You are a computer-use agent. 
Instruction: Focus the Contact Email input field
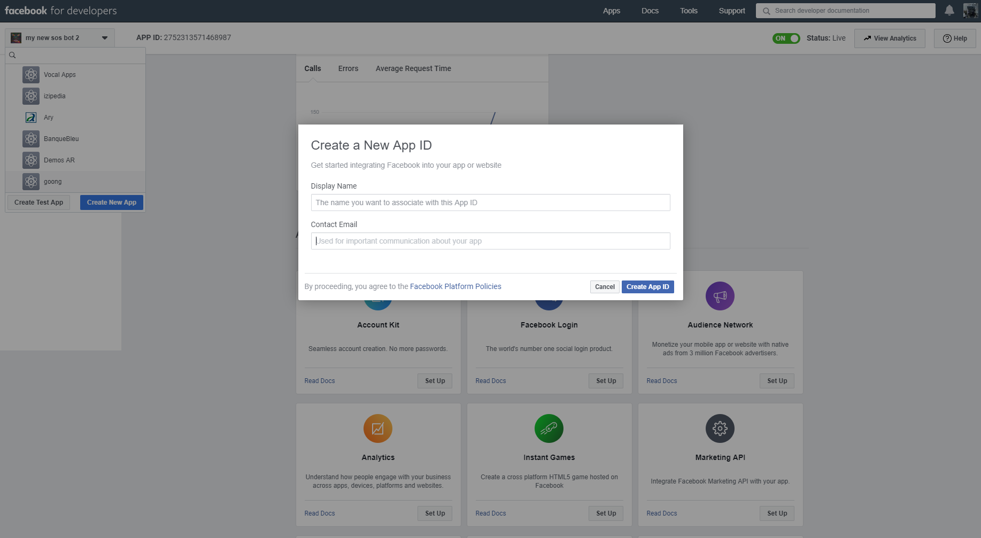tap(490, 241)
